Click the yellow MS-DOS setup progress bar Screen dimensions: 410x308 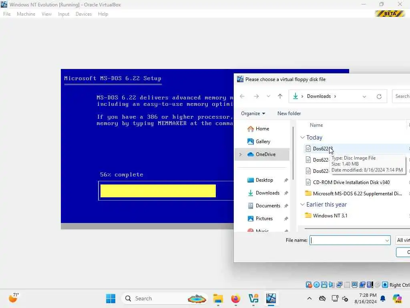coord(158,191)
